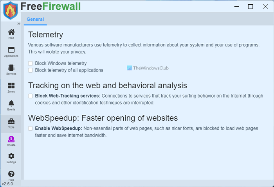Image resolution: width=274 pixels, height=187 pixels.
Task: Toggle the Enable WebSpeedup checkbox
Action: click(31, 128)
